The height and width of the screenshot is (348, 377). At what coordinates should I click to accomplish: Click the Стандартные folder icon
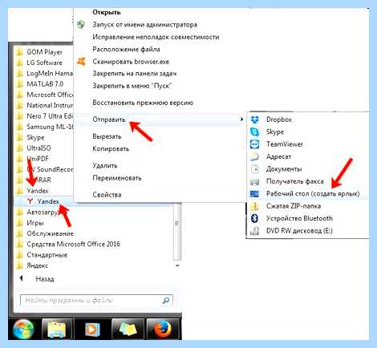(x=19, y=255)
